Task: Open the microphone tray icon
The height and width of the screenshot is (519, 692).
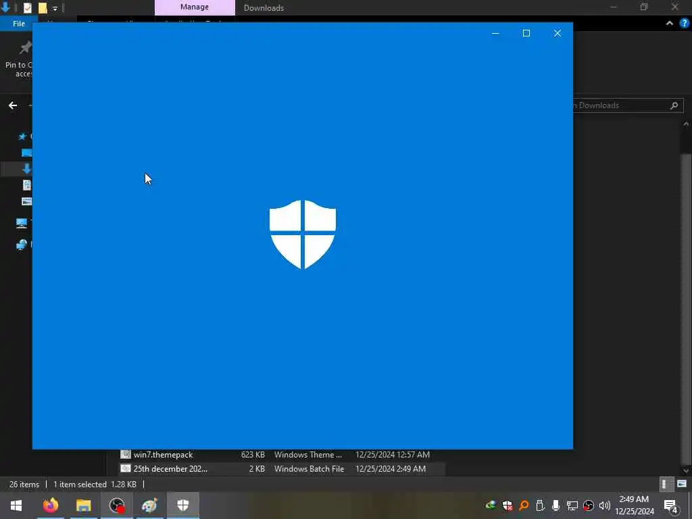Action: (x=556, y=505)
